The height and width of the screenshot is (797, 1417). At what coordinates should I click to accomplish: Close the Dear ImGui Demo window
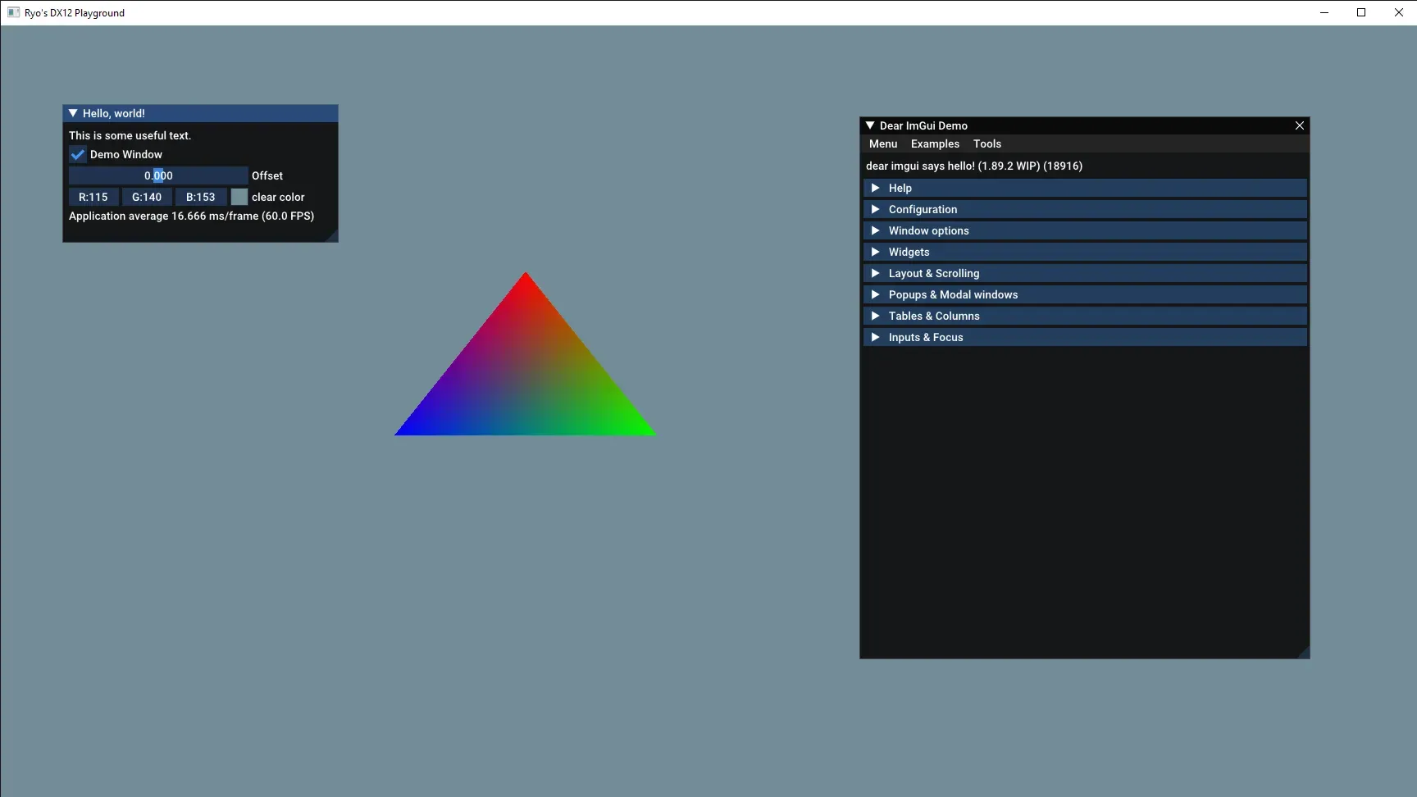coord(1299,125)
